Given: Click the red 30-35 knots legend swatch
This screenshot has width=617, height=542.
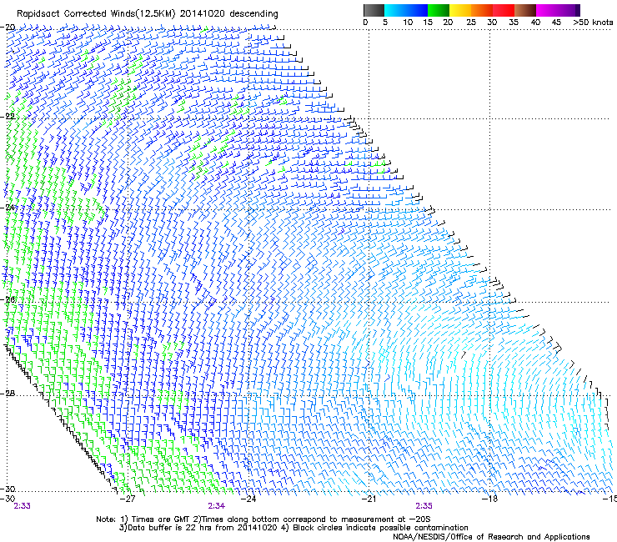Looking at the screenshot, I should (504, 10).
